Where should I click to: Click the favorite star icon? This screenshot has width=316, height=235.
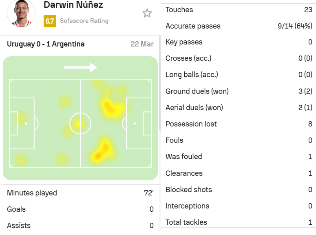coord(147,13)
